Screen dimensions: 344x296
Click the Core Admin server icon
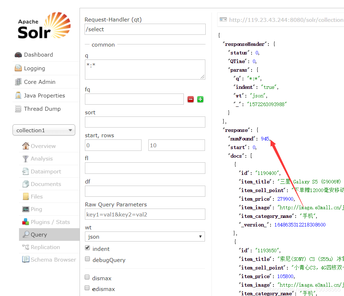(18, 82)
